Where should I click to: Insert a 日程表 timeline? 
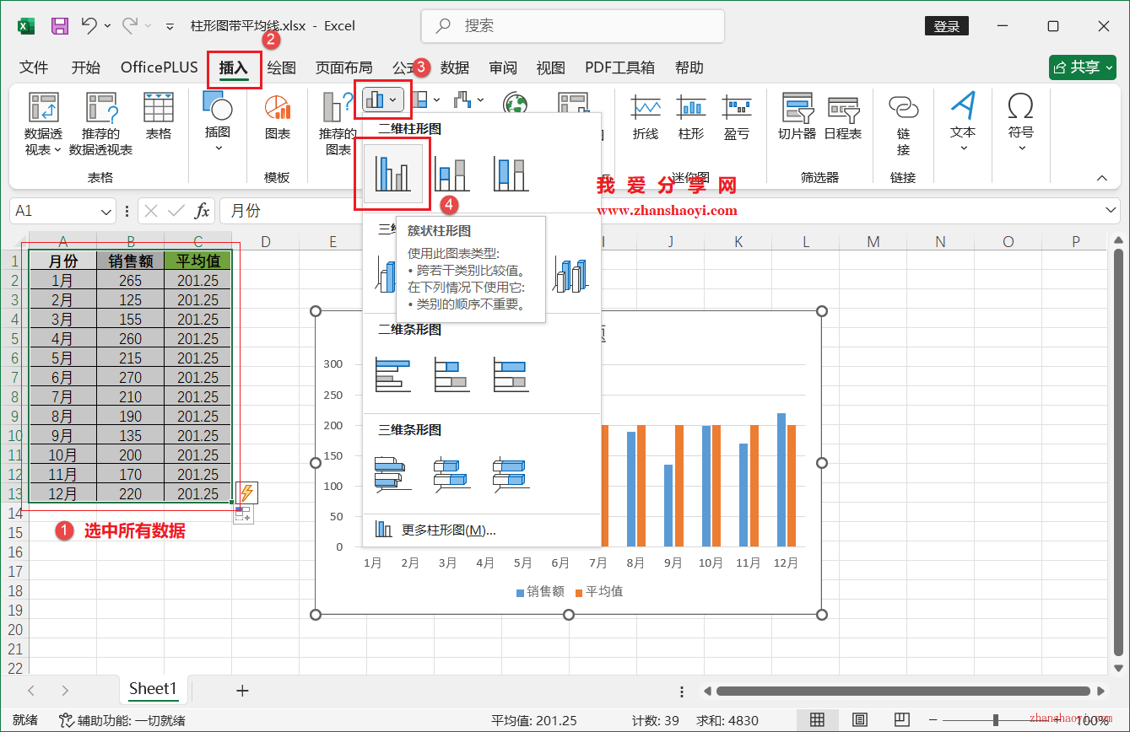pos(843,117)
